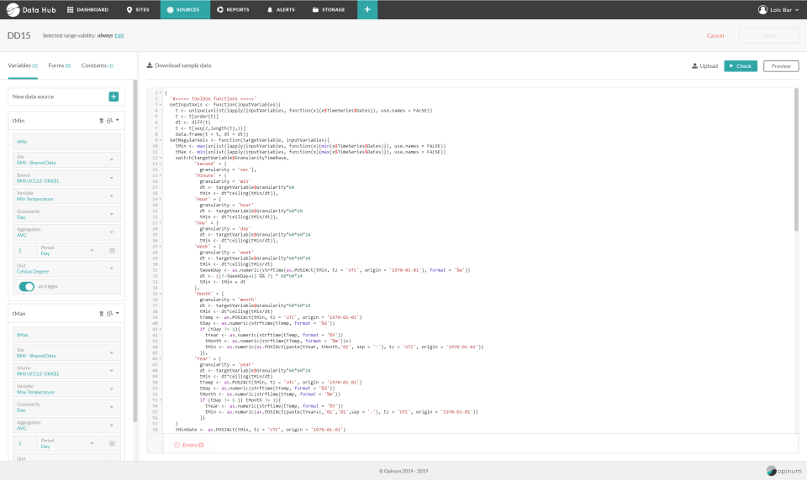Delete the tMax variable via trash icon

(102, 314)
